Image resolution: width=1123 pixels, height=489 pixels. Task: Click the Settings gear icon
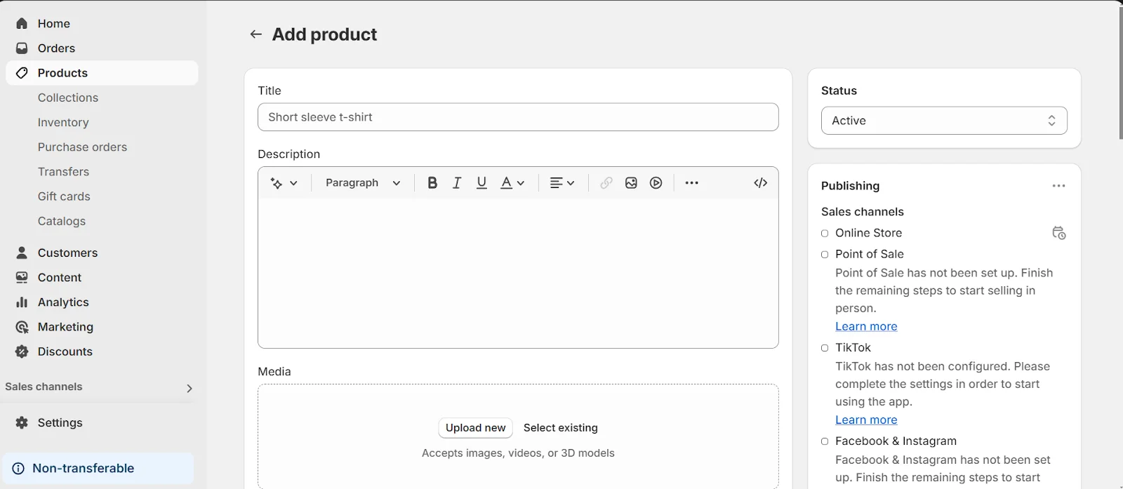22,422
